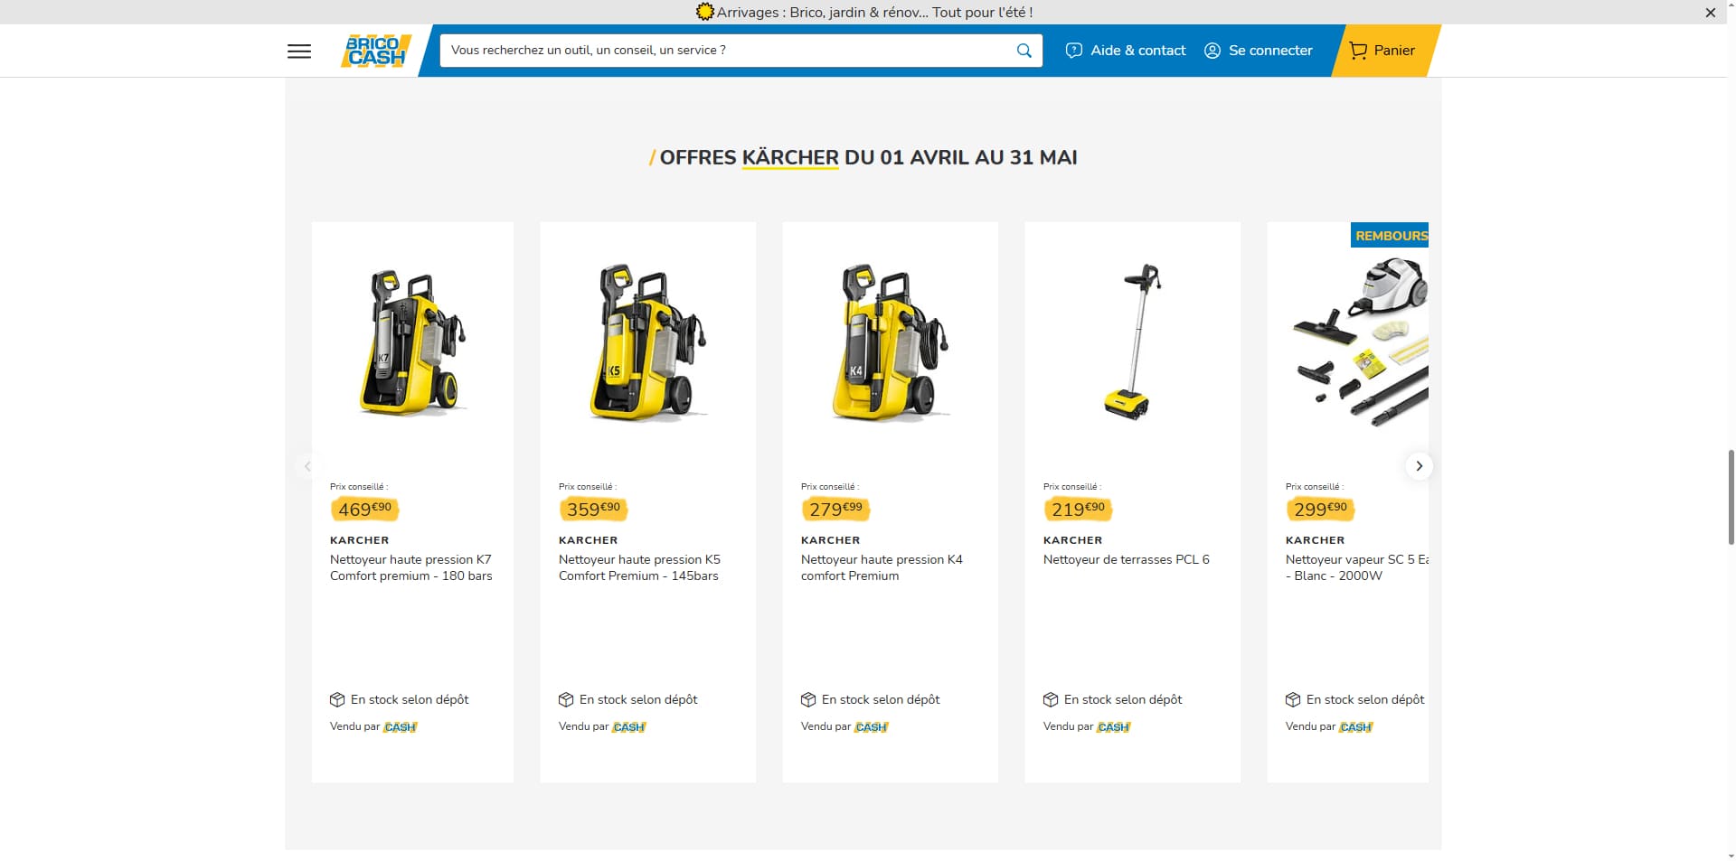Click the 299€90 price tag
This screenshot has height=861, width=1736.
pos(1320,509)
